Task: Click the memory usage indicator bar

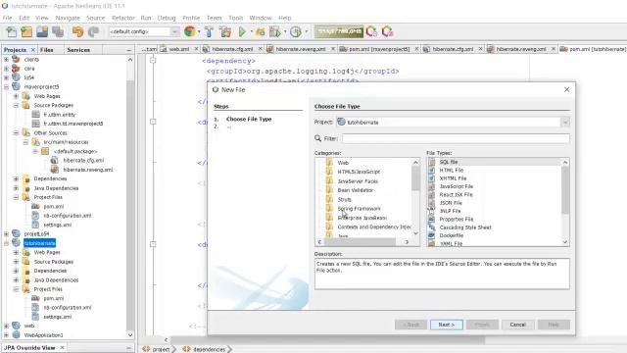Action: click(x=339, y=31)
